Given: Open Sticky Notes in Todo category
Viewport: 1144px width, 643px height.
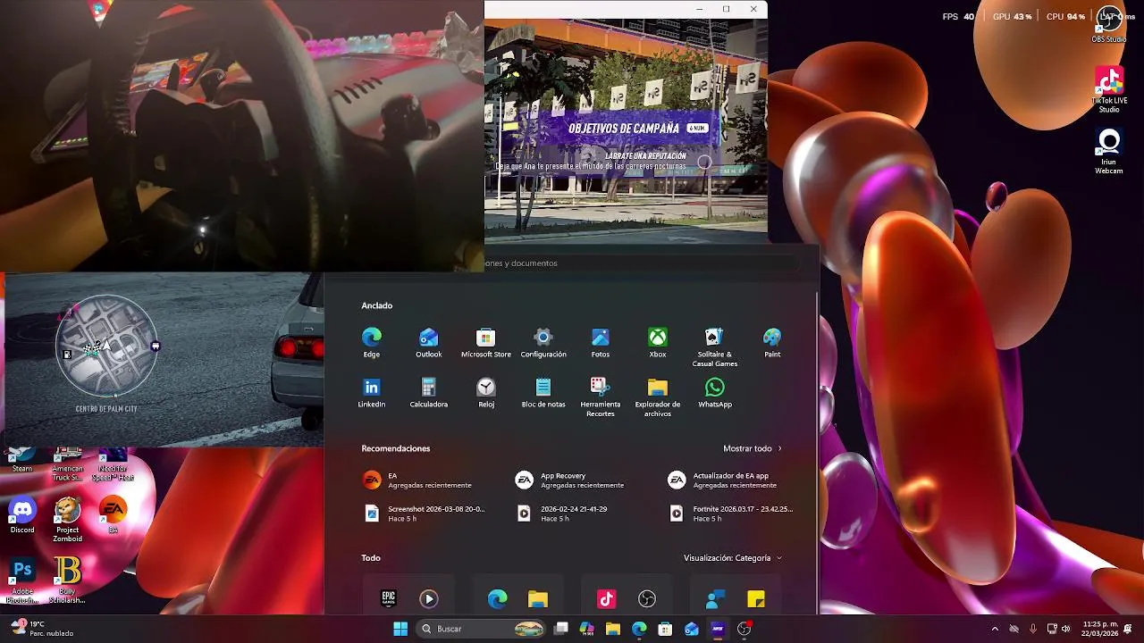Looking at the screenshot, I should [x=755, y=599].
